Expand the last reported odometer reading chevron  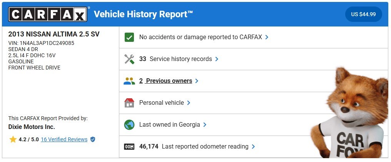pyautogui.click(x=253, y=147)
